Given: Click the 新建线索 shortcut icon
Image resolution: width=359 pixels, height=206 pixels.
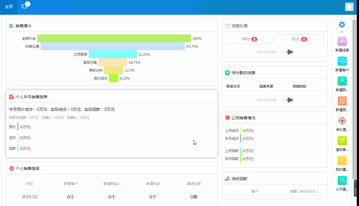Looking at the screenshot, I should click(342, 41).
